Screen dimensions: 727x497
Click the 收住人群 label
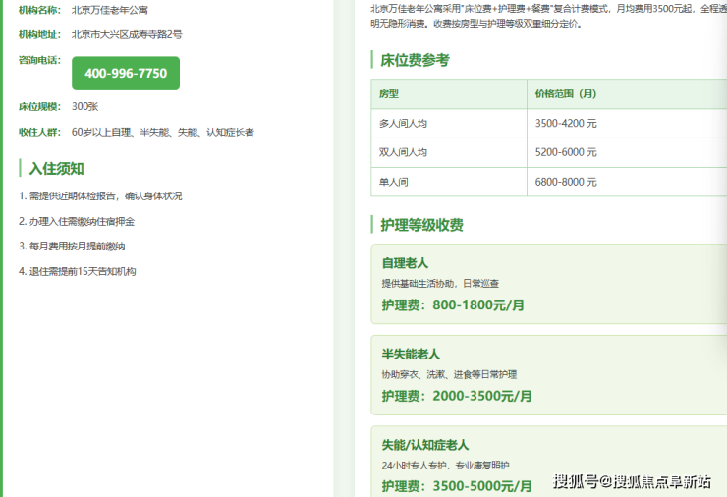39,133
